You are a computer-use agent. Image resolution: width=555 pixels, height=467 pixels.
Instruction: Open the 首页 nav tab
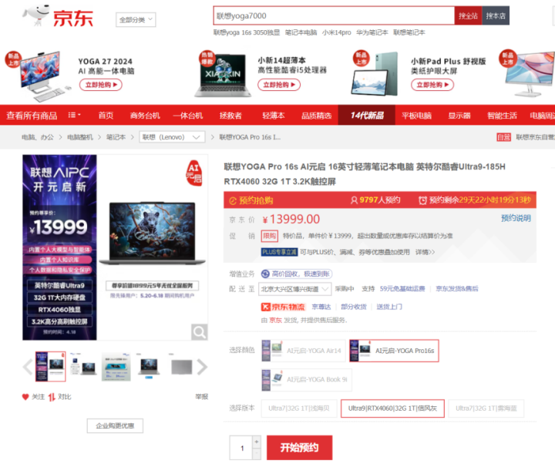pyautogui.click(x=106, y=116)
